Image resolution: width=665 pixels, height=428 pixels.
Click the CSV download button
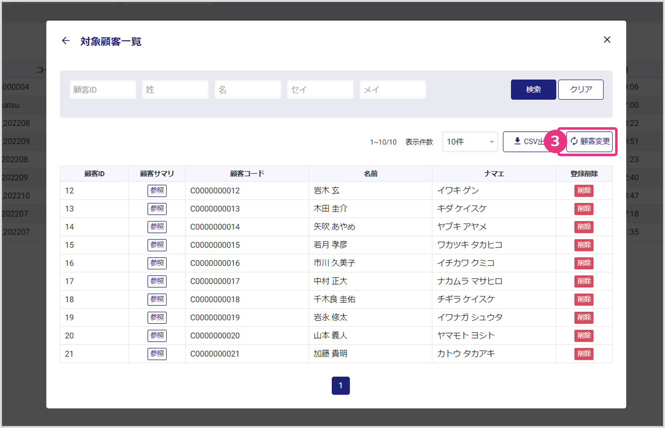pyautogui.click(x=528, y=142)
